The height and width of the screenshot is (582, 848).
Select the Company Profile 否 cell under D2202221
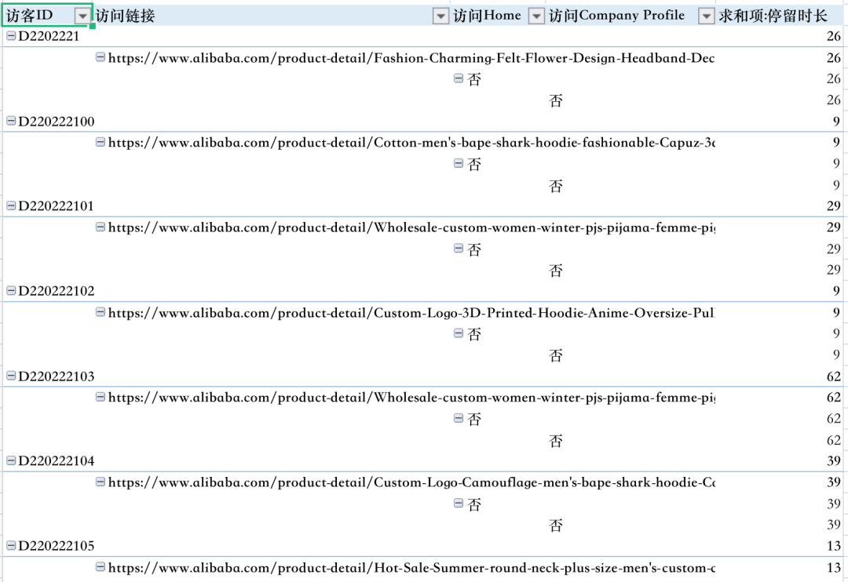click(x=556, y=100)
